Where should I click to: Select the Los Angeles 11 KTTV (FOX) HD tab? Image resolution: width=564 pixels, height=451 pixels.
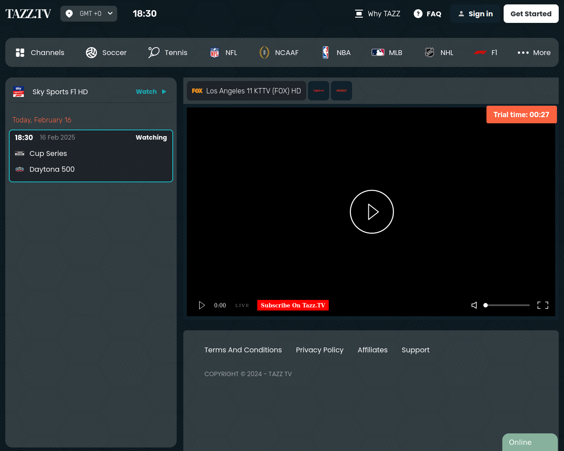pos(246,91)
